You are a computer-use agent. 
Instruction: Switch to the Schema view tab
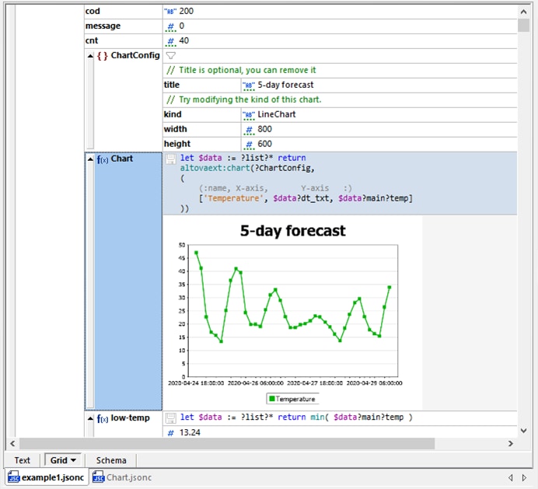[x=111, y=460]
